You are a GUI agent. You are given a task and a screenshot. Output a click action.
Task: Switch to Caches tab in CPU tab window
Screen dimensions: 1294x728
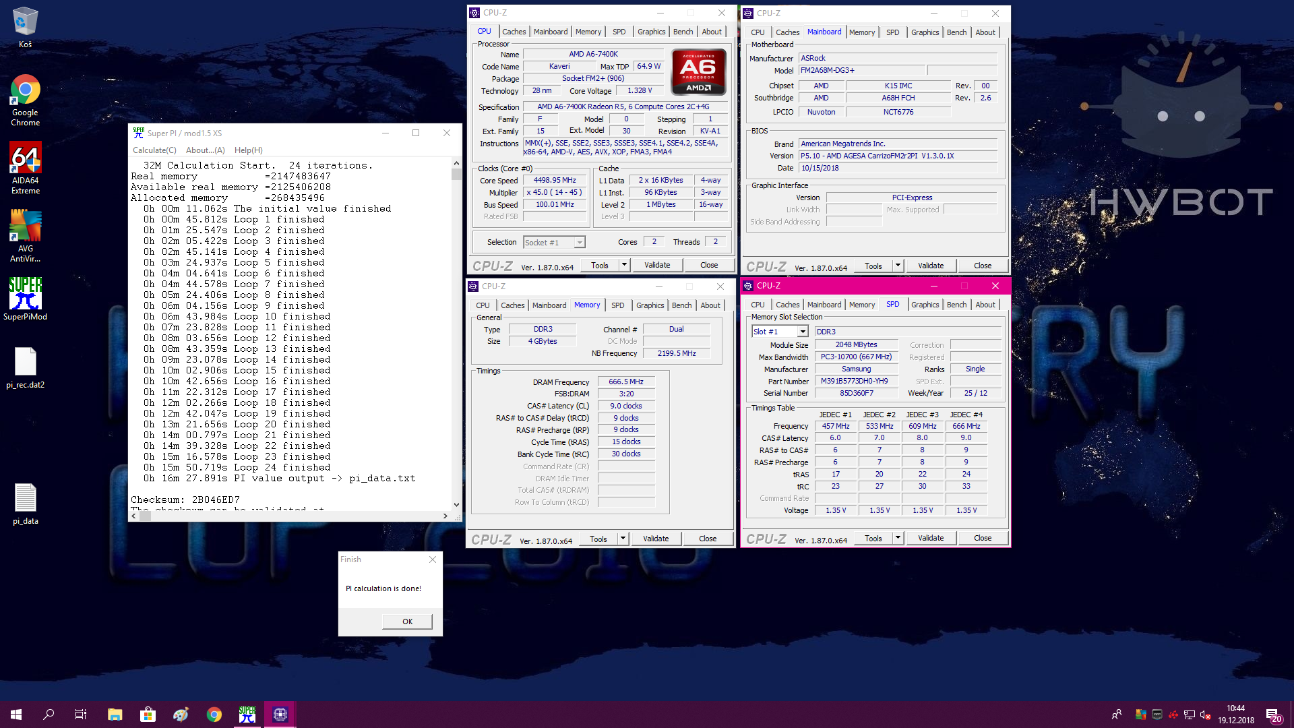(x=514, y=32)
